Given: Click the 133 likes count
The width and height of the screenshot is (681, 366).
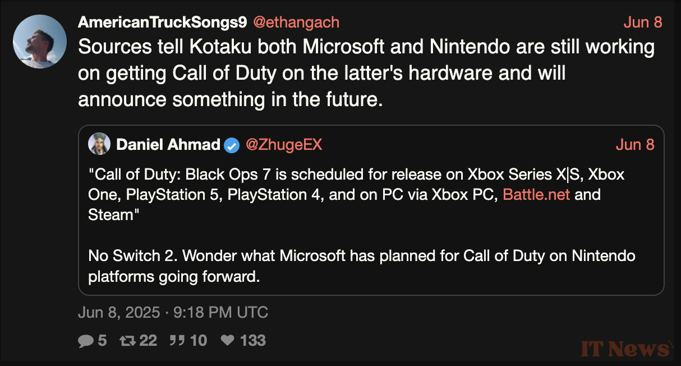Looking at the screenshot, I should tap(252, 341).
